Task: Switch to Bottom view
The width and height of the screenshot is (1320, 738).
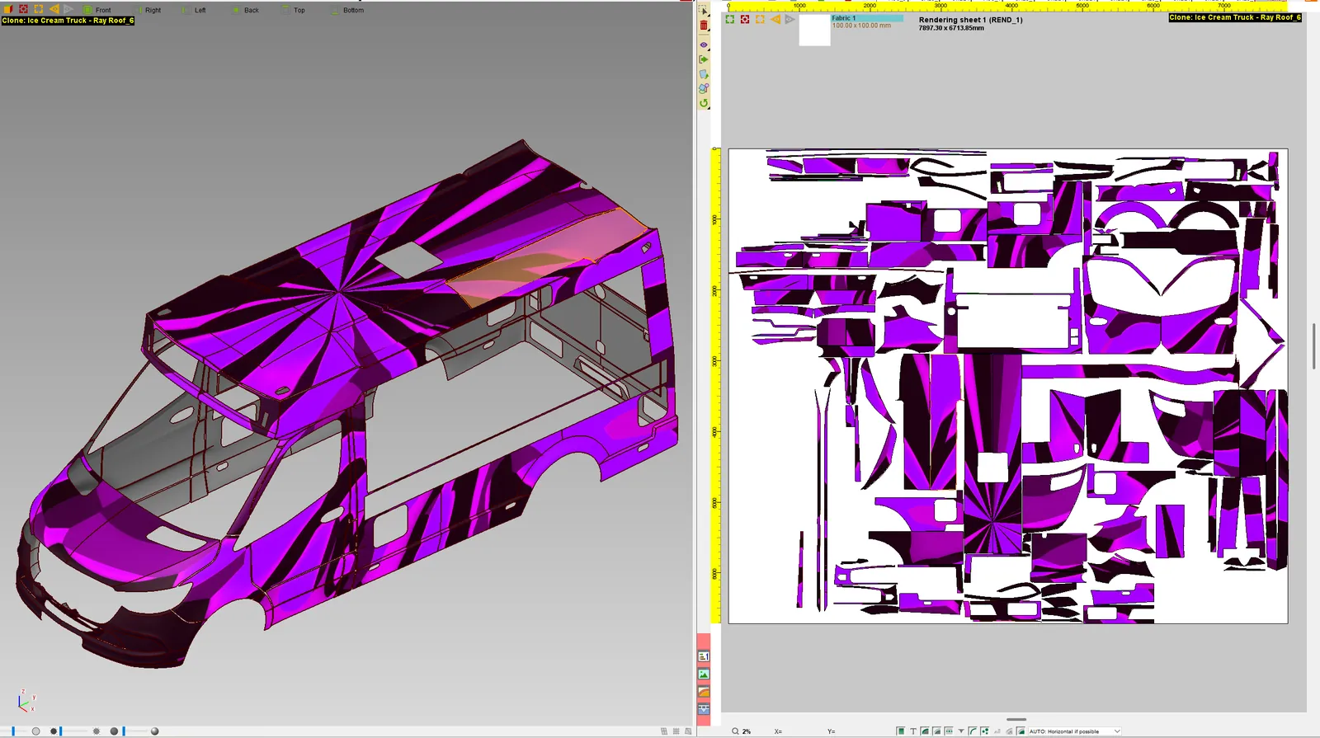Action: (x=347, y=10)
